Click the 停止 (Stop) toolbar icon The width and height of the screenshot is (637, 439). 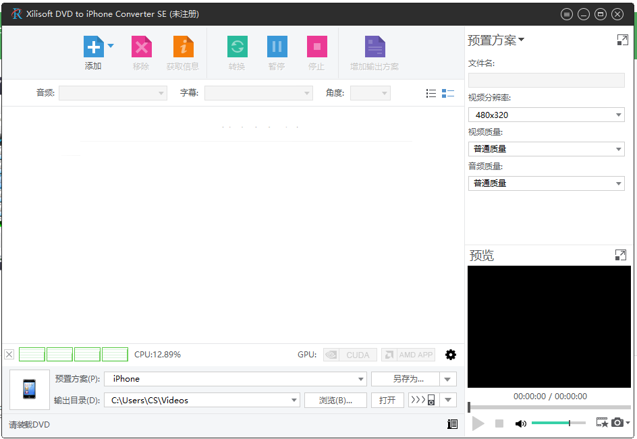click(x=316, y=46)
